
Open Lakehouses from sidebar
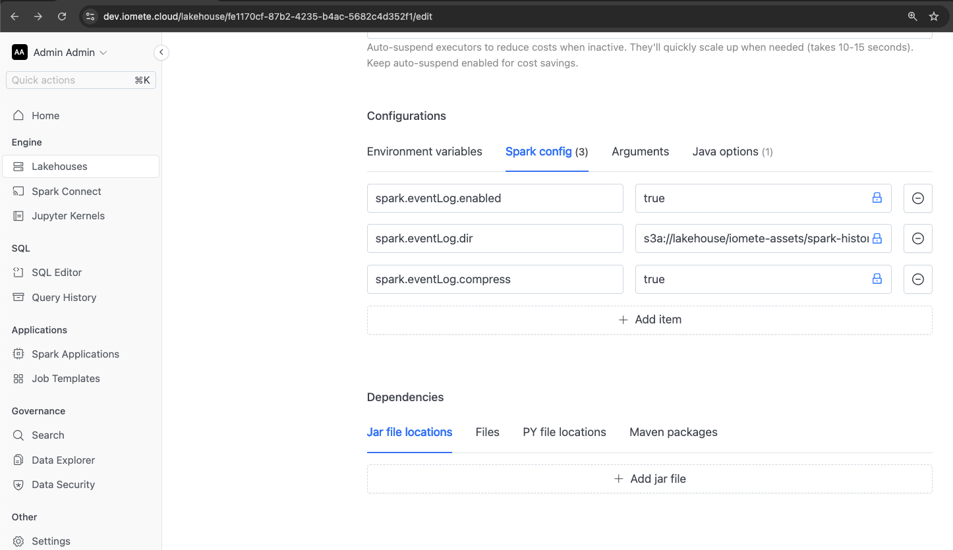tap(59, 167)
